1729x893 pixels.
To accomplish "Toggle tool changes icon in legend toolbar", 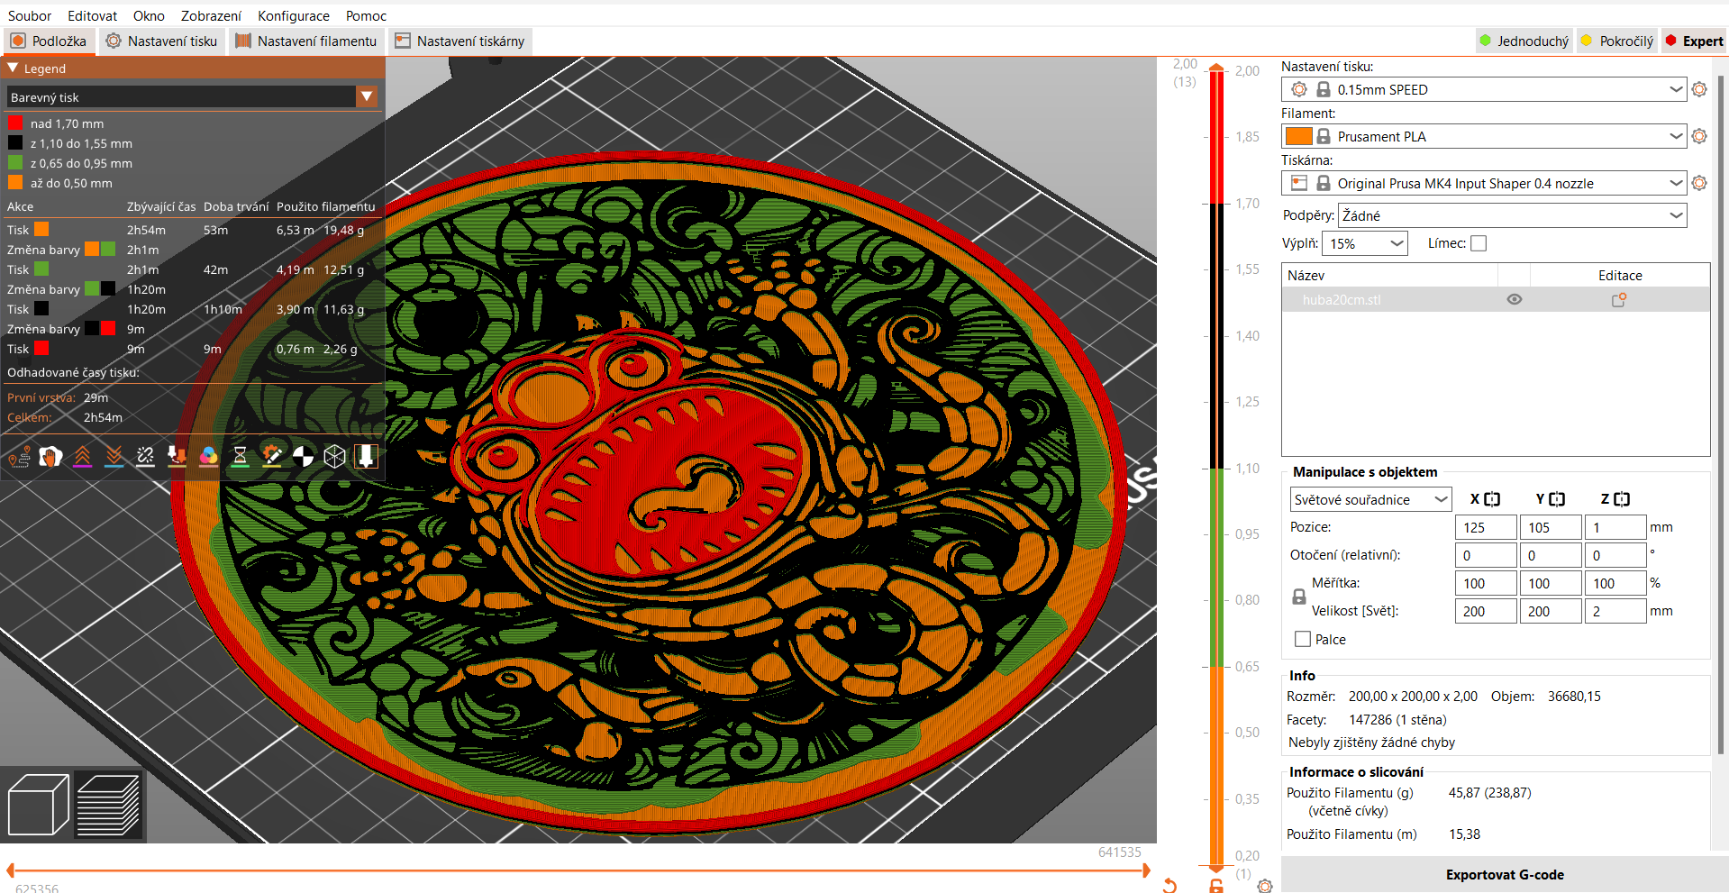I will coord(177,457).
